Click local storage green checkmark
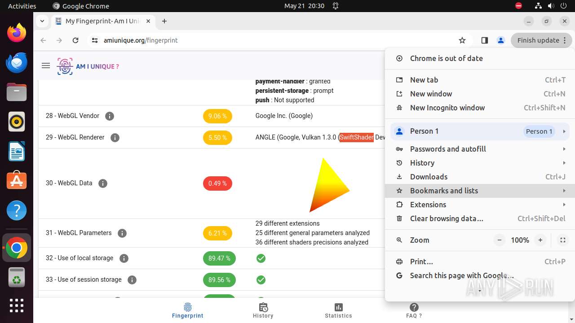This screenshot has width=575, height=323. [261, 258]
